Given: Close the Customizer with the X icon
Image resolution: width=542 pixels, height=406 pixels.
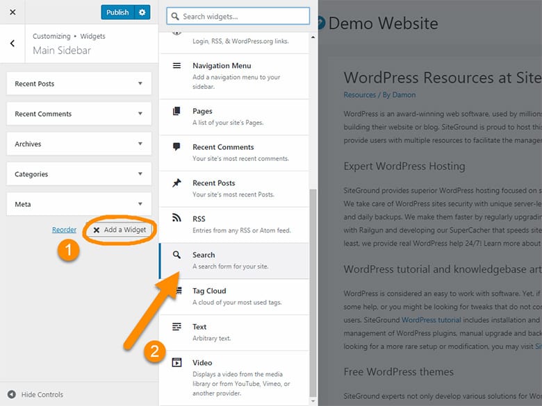Looking at the screenshot, I should coord(13,12).
